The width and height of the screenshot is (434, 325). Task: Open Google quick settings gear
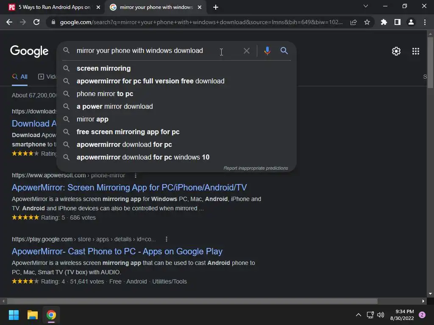[396, 51]
